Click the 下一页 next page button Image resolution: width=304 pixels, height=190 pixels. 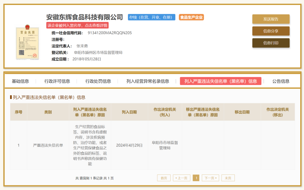[x=210, y=178]
